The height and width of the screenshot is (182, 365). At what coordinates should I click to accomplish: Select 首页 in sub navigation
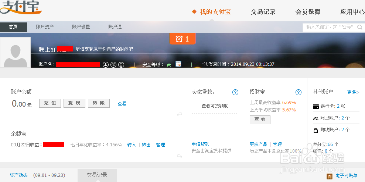13,27
